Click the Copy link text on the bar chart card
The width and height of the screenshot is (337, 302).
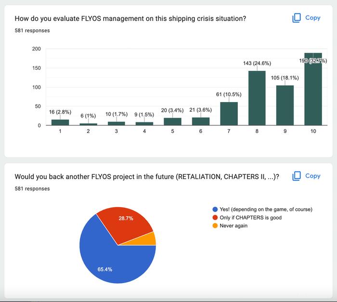(x=313, y=18)
